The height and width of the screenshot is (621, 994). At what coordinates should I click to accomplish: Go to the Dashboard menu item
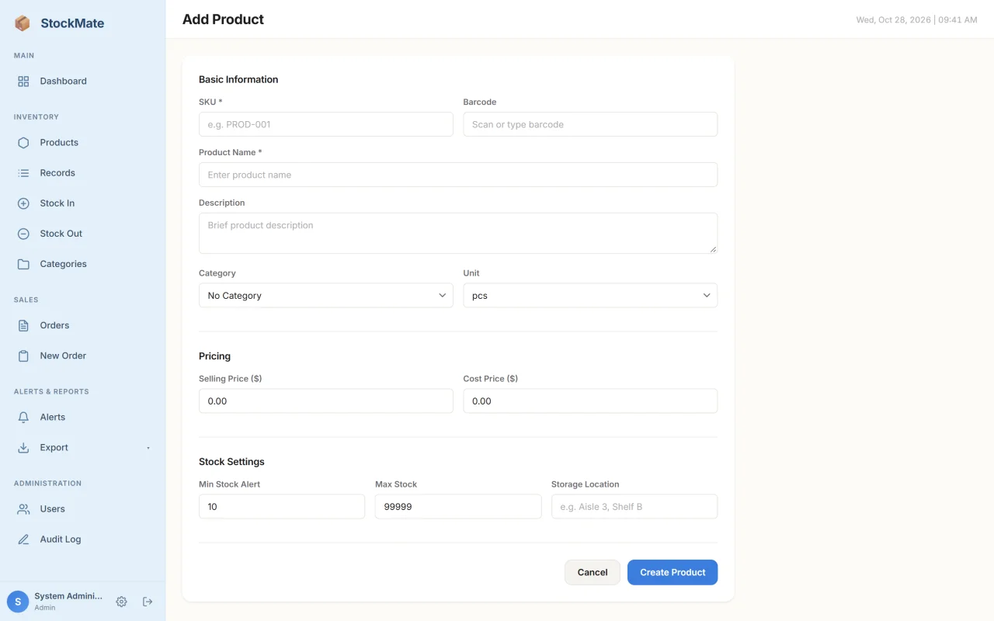click(x=82, y=81)
